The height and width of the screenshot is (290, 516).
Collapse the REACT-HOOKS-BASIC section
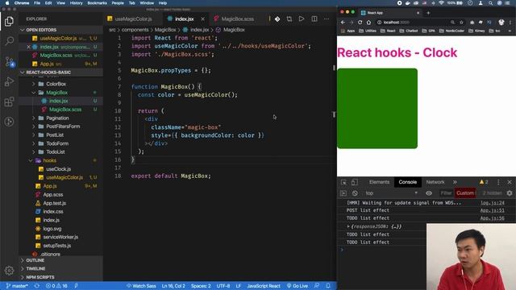(60, 72)
